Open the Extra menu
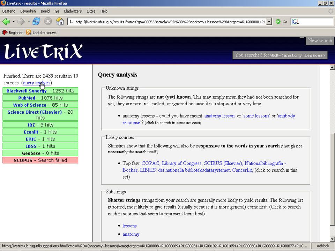Viewport: 335px width, 251px height. [x=91, y=11]
